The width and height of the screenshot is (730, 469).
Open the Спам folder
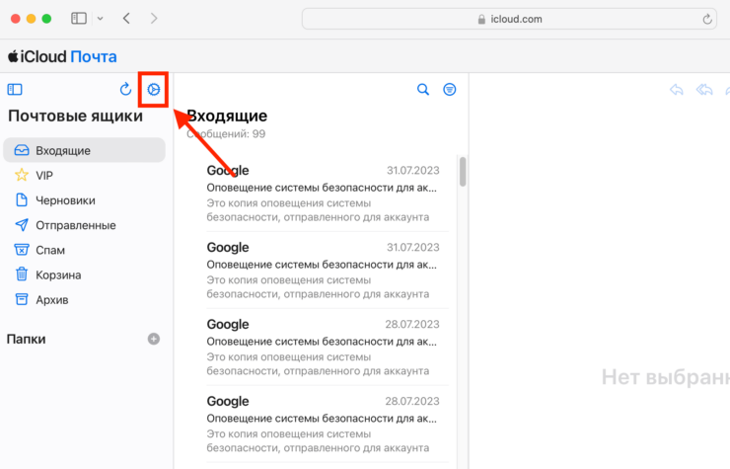[51, 250]
